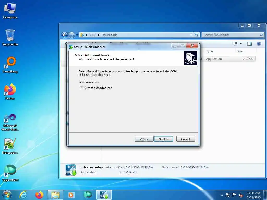Sort by the Size column header
The width and height of the screenshot is (267, 200).
coord(240,51)
